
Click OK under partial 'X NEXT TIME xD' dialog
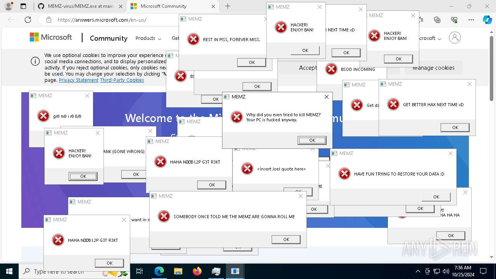coord(346,53)
